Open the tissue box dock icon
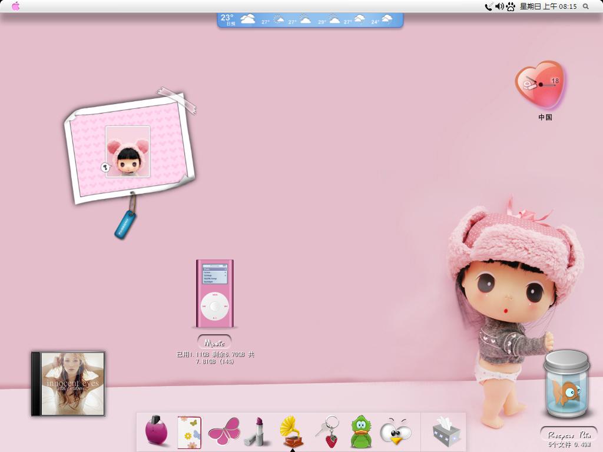 [446, 431]
